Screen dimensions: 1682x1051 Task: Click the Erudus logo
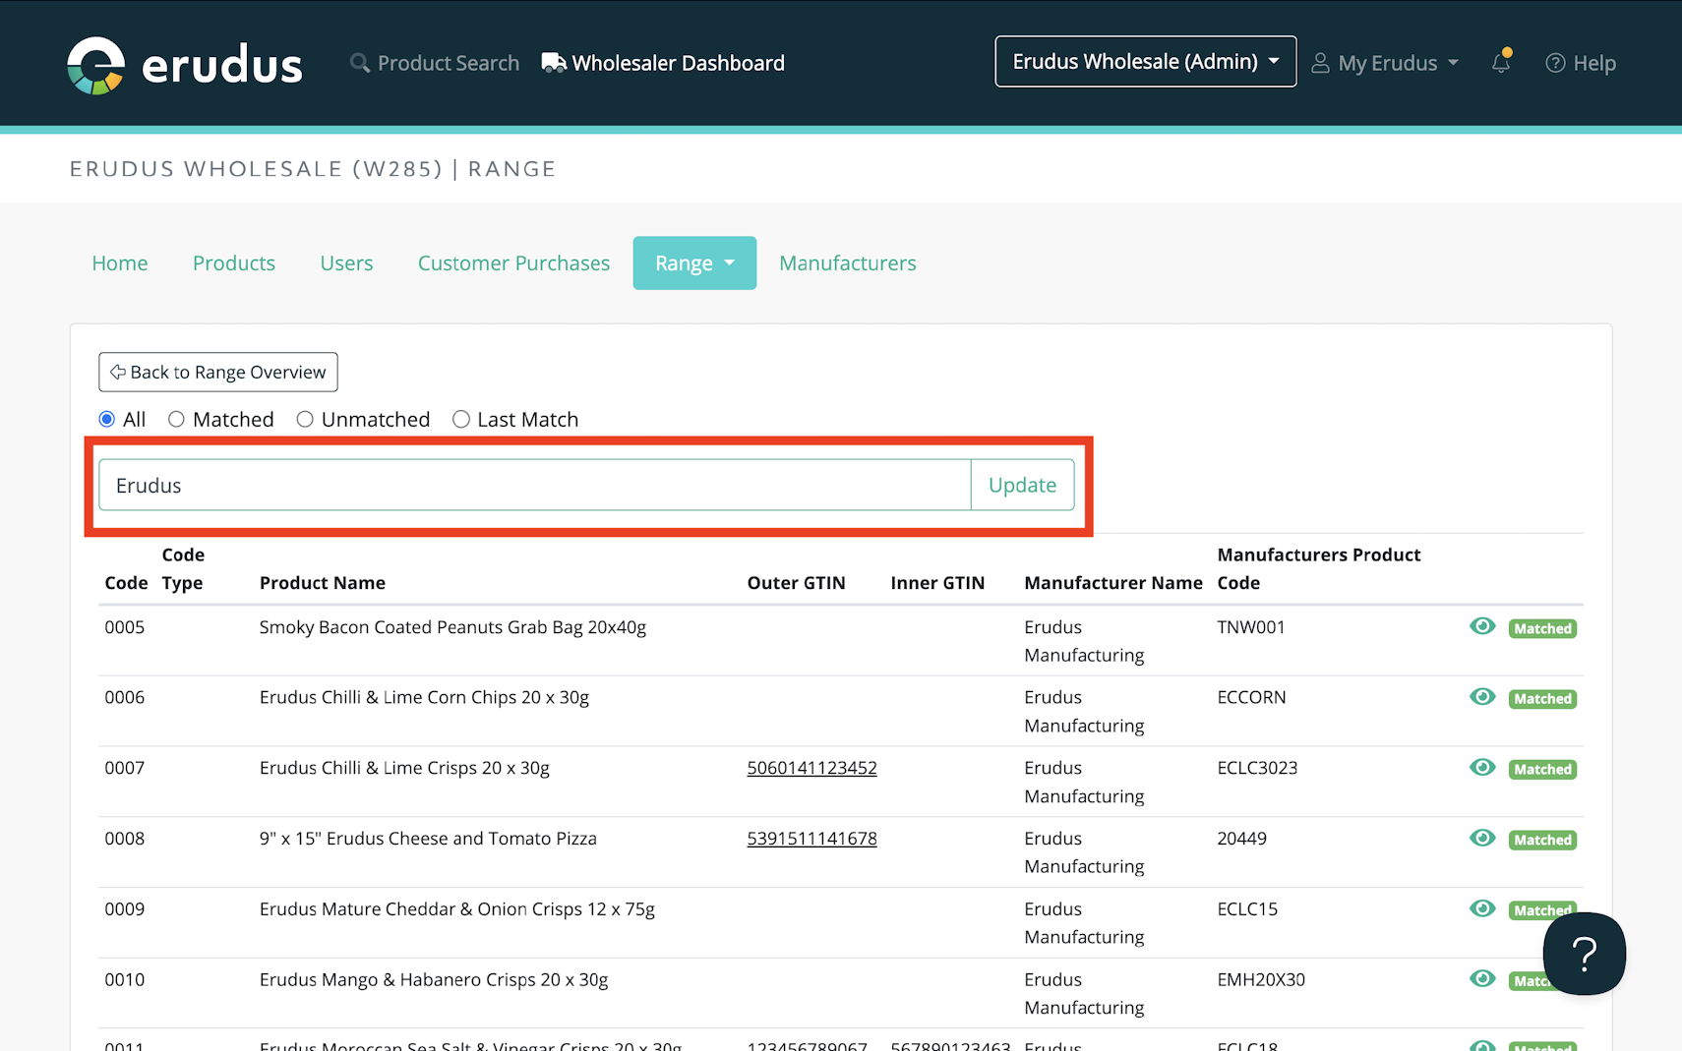185,65
